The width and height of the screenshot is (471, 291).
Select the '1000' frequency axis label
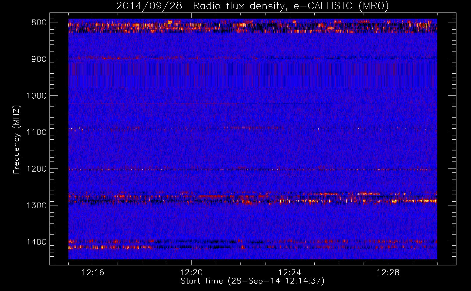point(37,96)
